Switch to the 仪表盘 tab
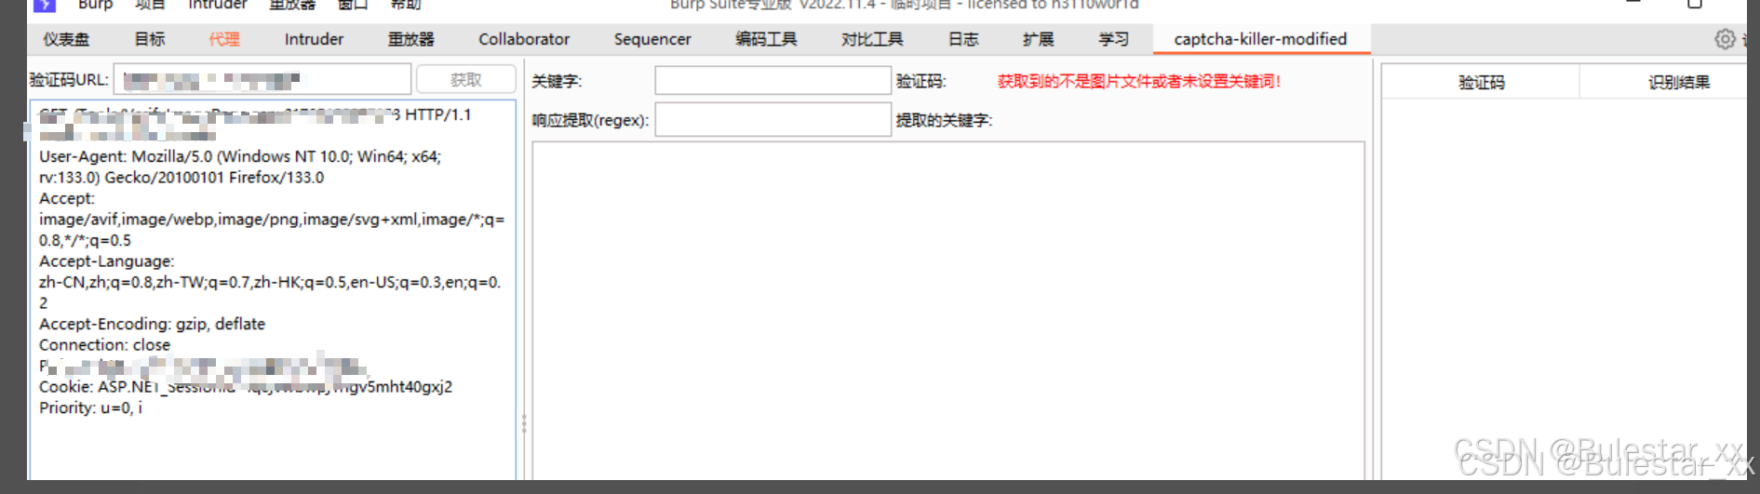 [66, 39]
